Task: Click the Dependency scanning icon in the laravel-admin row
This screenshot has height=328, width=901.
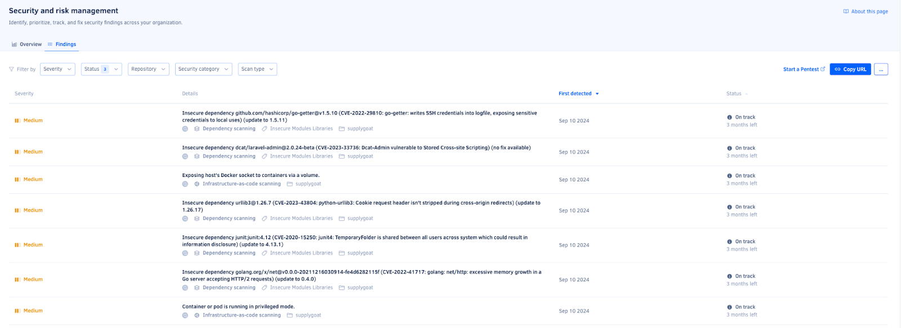Action: pos(197,157)
